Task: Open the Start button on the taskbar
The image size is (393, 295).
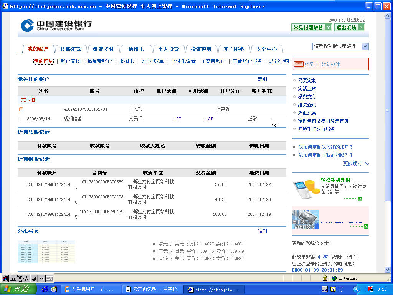Action: (x=18, y=289)
